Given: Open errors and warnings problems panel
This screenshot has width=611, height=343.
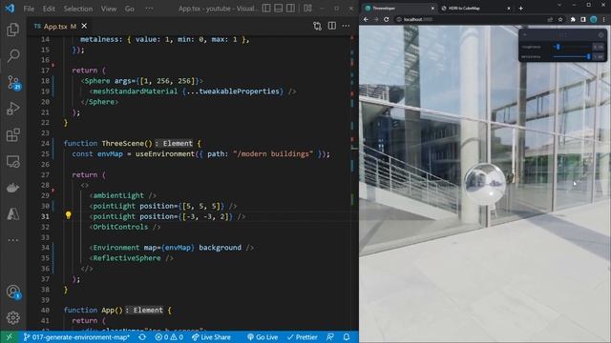Looking at the screenshot, I should point(169,337).
